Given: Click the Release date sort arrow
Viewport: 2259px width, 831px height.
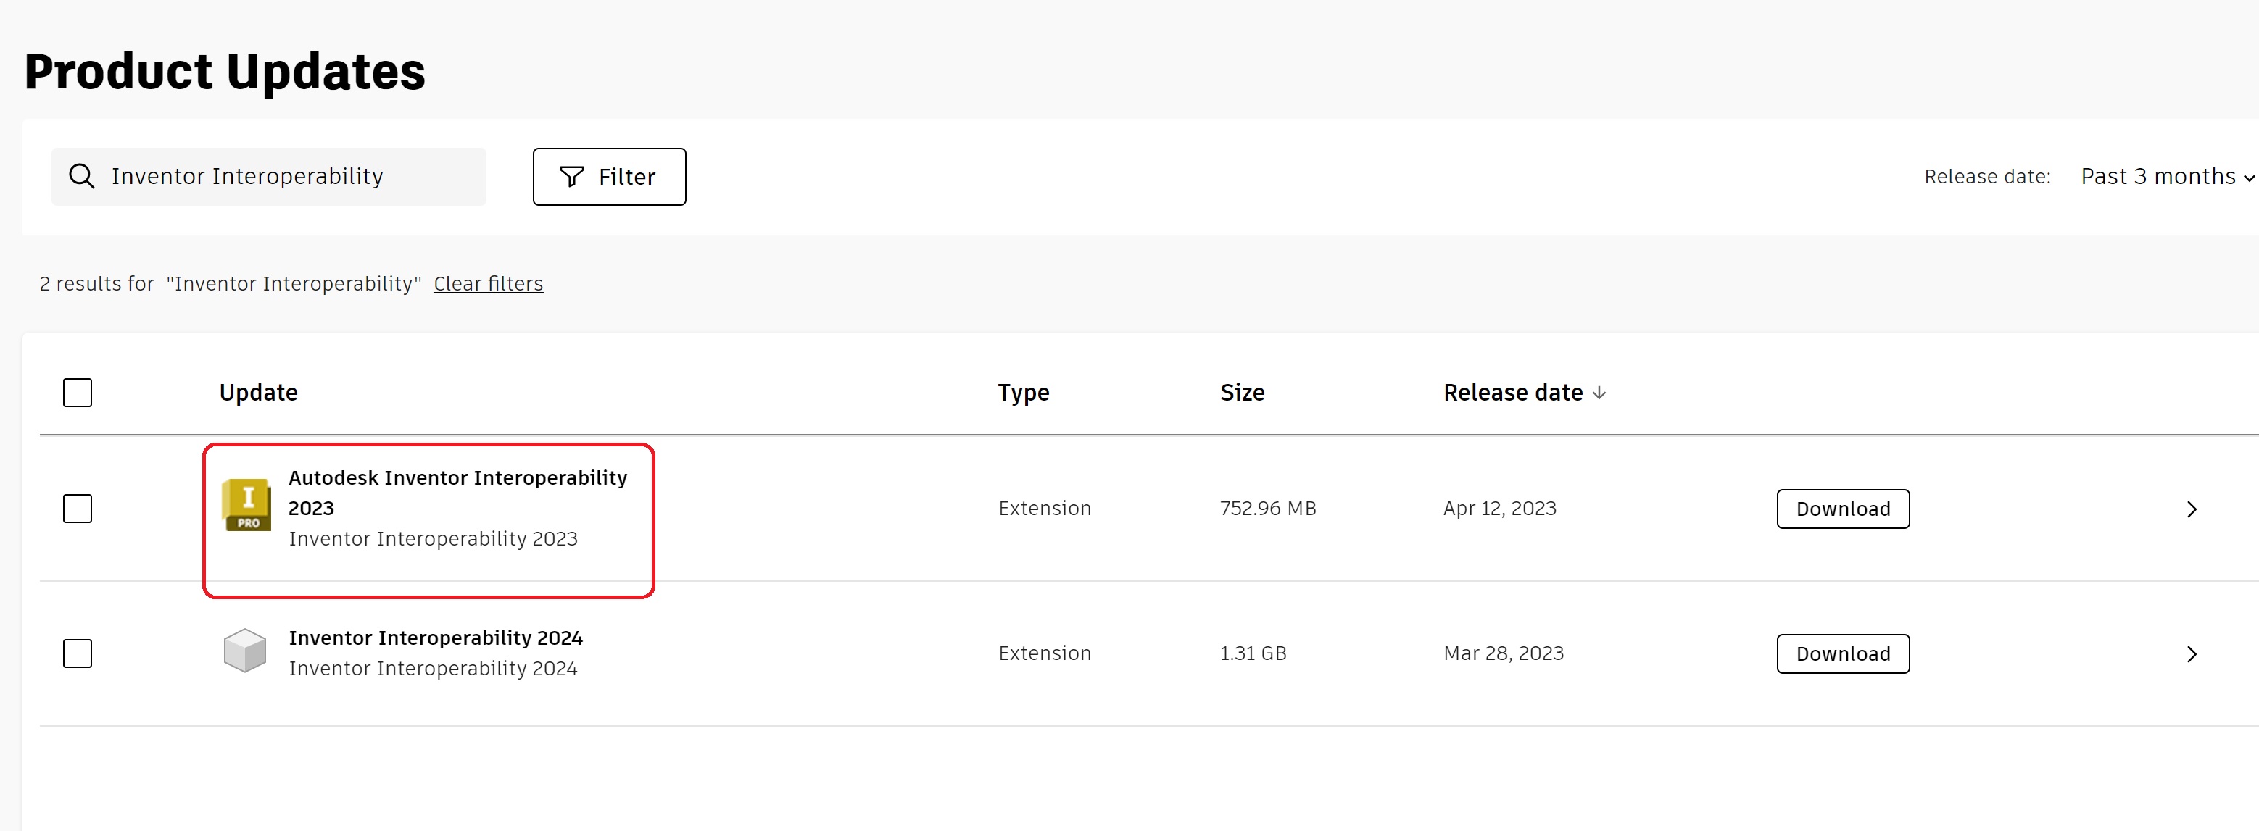Looking at the screenshot, I should [1599, 393].
